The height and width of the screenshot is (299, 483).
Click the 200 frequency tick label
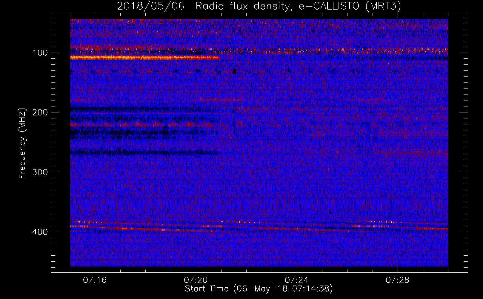pos(40,112)
